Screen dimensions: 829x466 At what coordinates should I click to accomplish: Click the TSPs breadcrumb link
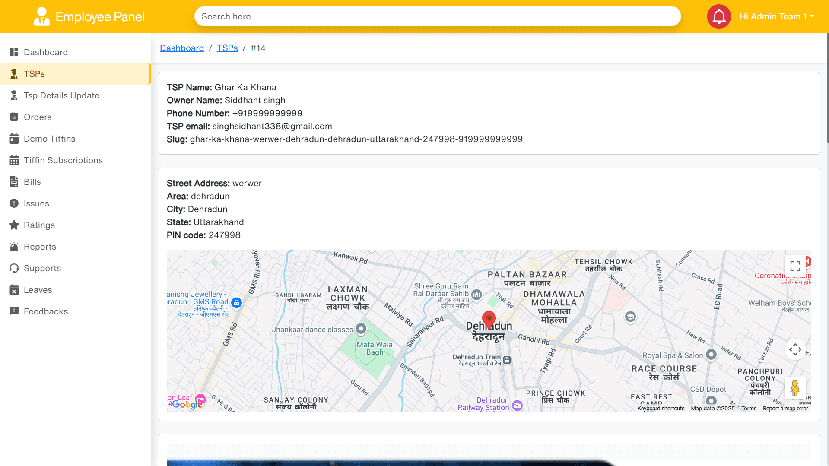(x=227, y=48)
